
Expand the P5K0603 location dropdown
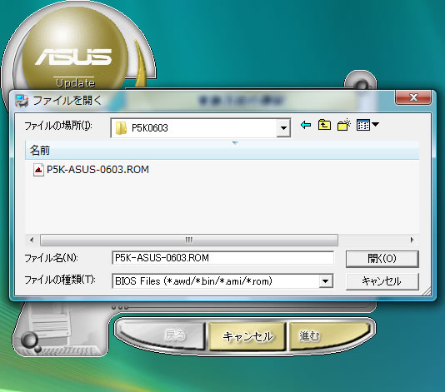point(283,128)
